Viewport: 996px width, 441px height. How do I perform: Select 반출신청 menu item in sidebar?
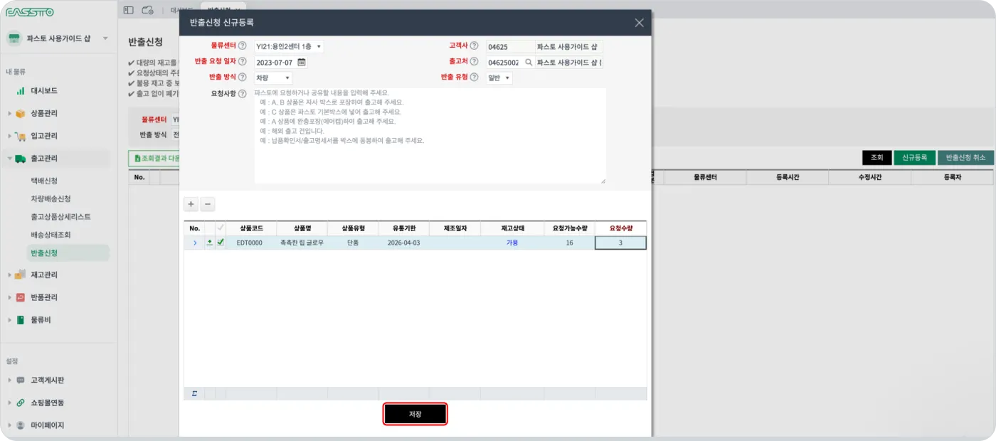[68, 253]
